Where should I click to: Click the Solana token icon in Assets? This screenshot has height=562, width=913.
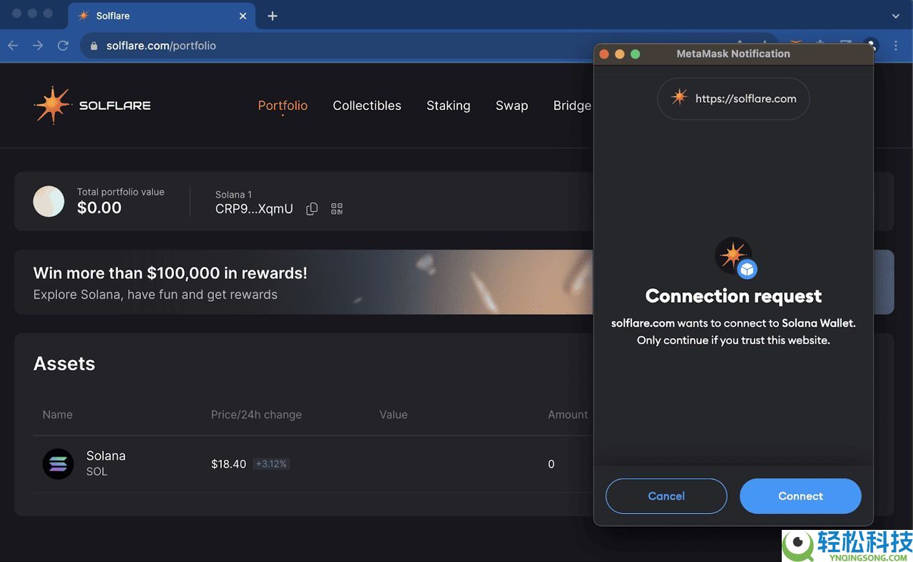[58, 464]
